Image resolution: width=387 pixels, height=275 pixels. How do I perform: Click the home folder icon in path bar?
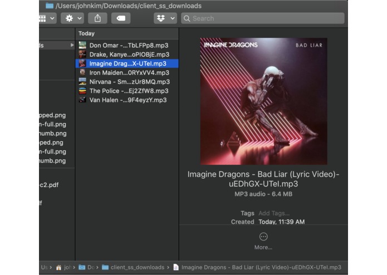tap(58, 267)
